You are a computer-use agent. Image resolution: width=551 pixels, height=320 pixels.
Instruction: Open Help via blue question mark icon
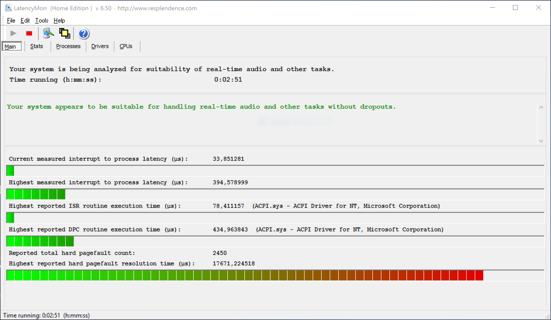pyautogui.click(x=84, y=34)
